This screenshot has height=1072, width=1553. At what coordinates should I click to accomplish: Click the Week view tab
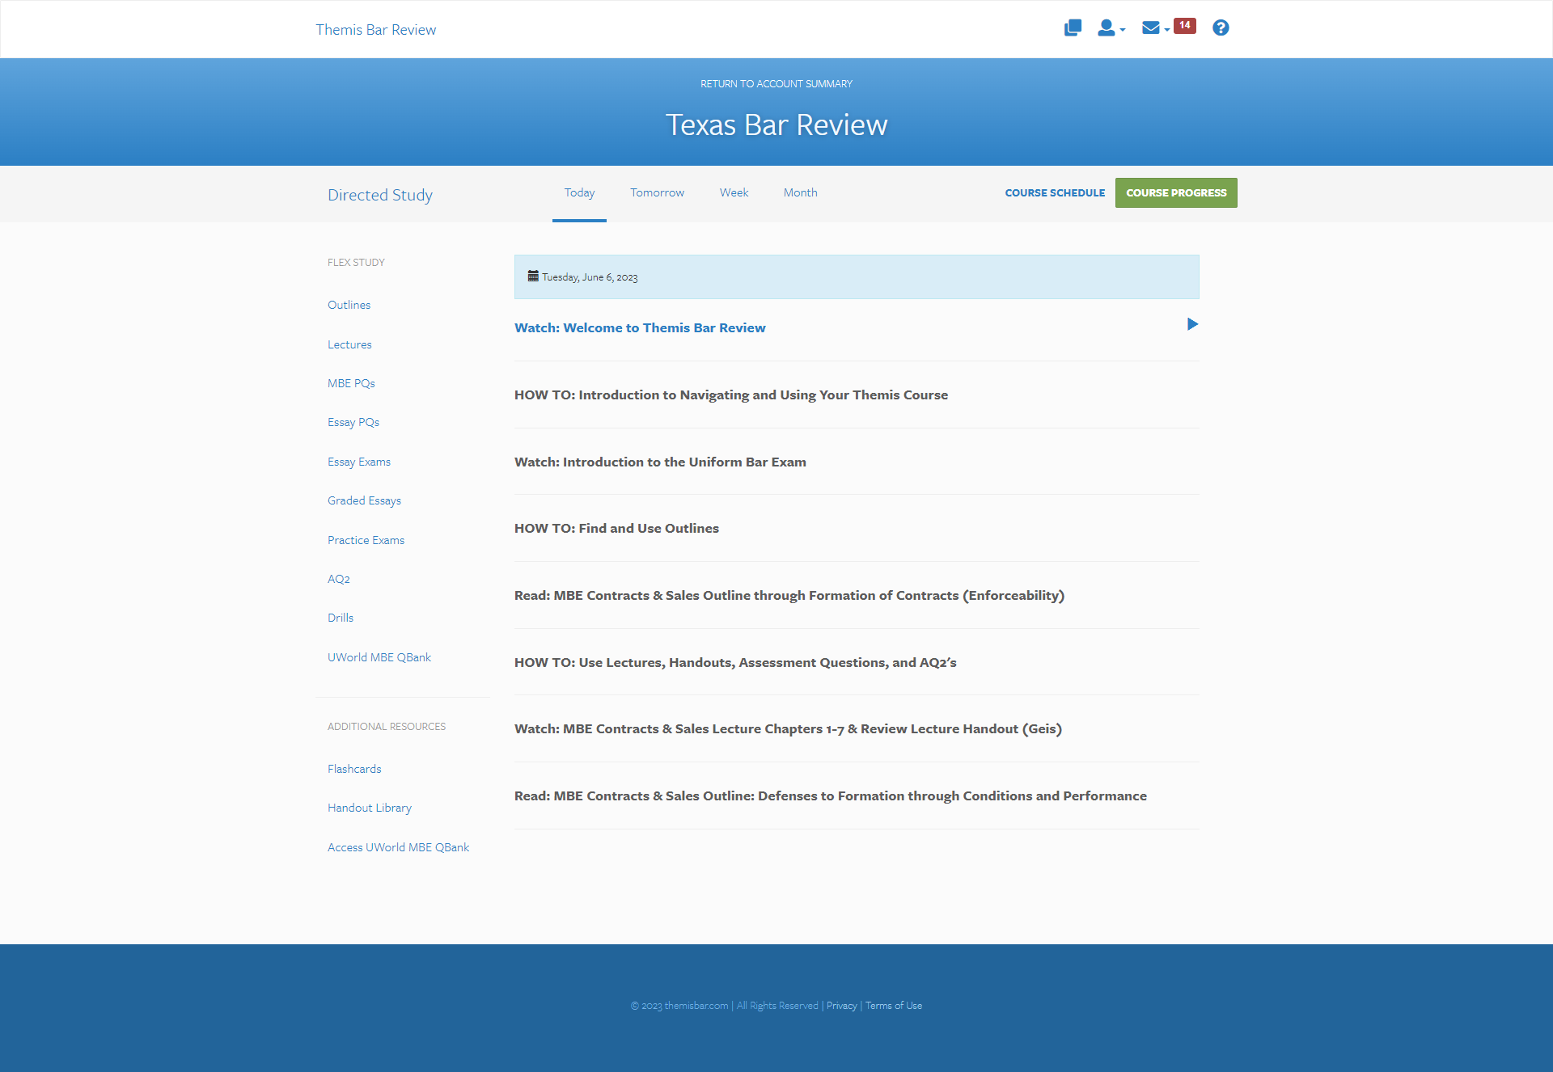(733, 192)
